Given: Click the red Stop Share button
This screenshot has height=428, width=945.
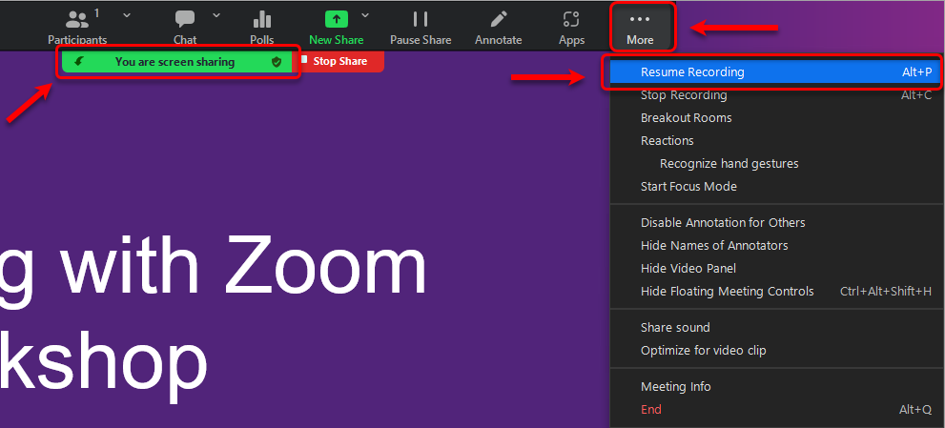Looking at the screenshot, I should click(x=339, y=61).
